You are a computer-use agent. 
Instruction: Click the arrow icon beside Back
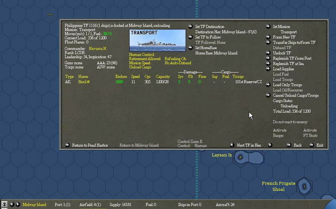coord(289,145)
